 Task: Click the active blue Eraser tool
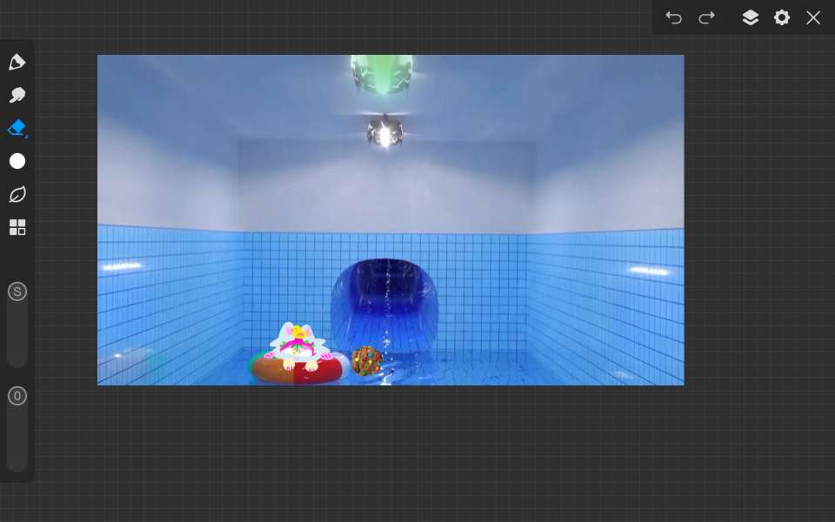tap(17, 128)
